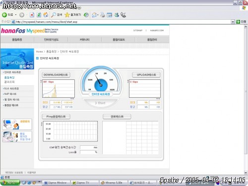
Task: Open the History clock icon in toolbar
Action: [x=86, y=15]
